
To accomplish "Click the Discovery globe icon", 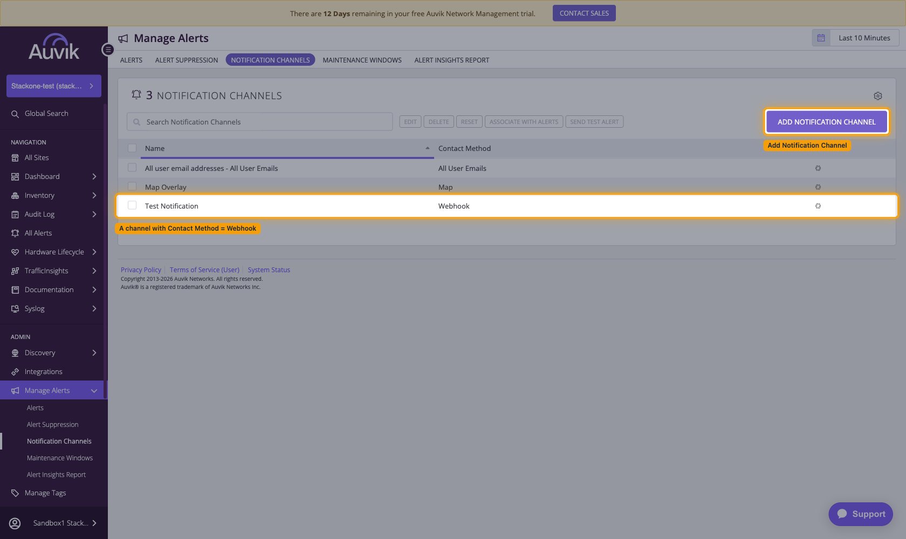I will [15, 353].
